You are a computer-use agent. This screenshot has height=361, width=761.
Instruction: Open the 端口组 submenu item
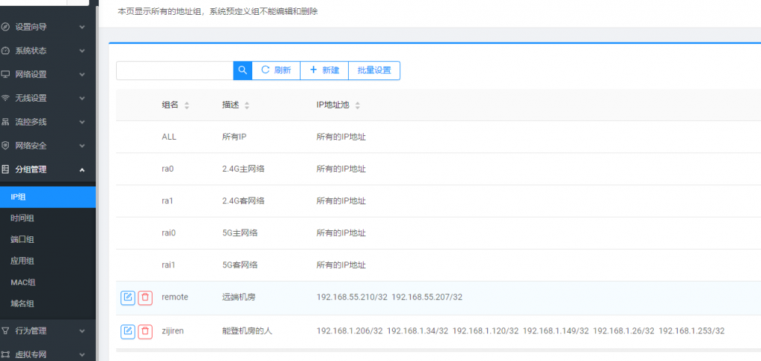tap(48, 240)
